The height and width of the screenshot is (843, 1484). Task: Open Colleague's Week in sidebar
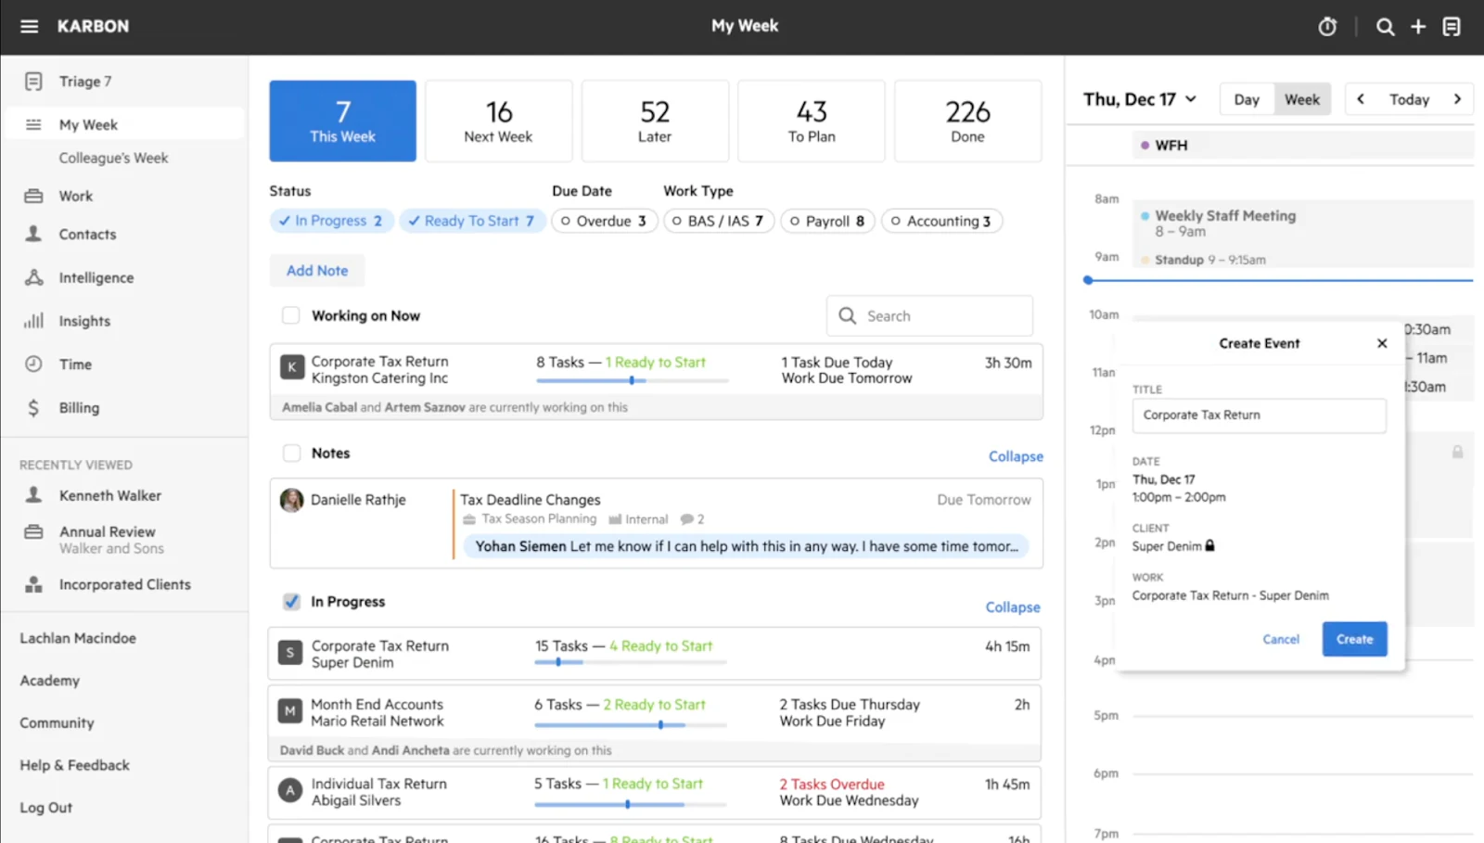click(113, 158)
